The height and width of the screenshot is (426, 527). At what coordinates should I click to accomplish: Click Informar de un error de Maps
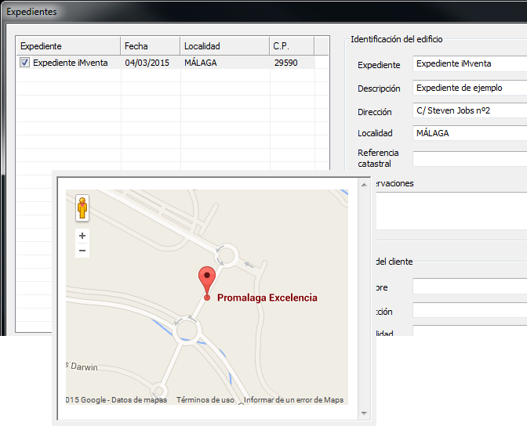(293, 400)
